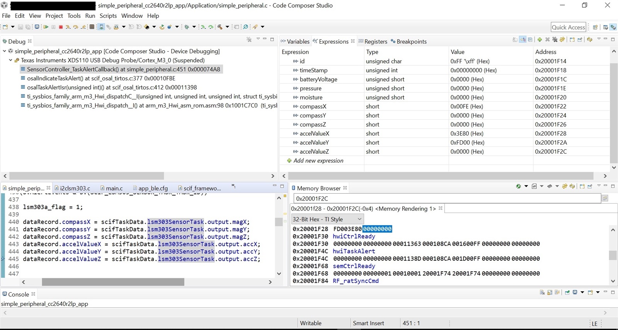Click the Step Return icon
Viewport: 618px width, 330px height.
click(83, 27)
